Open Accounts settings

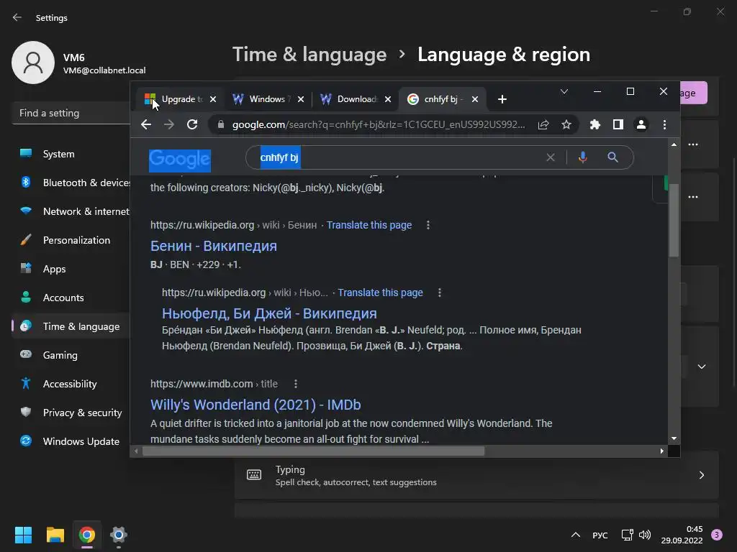(x=71, y=298)
